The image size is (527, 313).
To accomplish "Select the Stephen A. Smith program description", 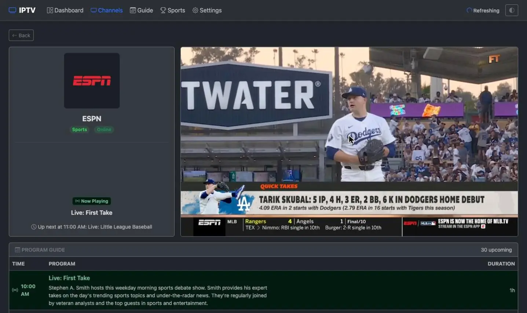I will pos(158,295).
